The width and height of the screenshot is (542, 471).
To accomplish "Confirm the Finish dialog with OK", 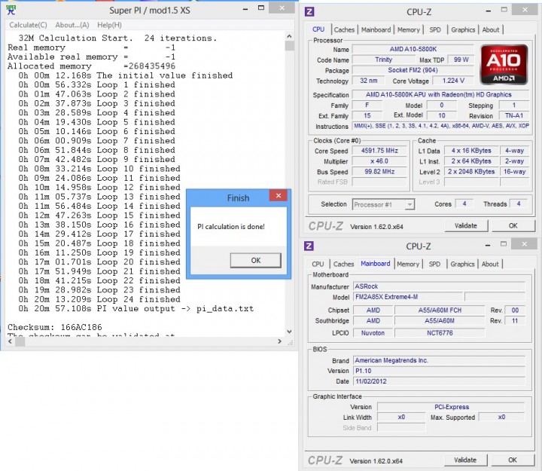I will coord(256,260).
